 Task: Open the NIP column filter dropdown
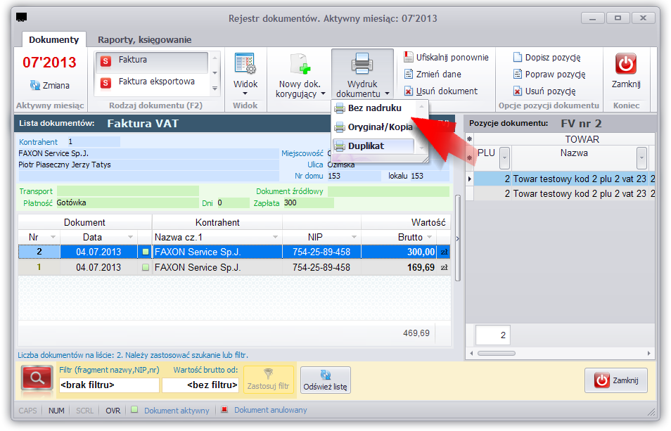[354, 237]
